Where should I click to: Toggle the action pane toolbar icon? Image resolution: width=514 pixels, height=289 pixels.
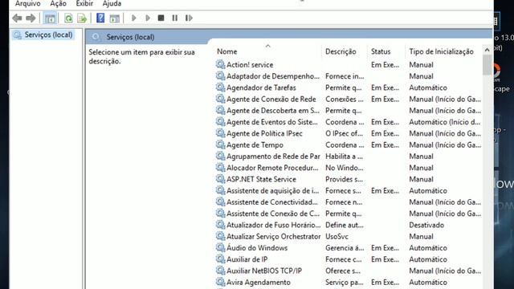pos(114,18)
